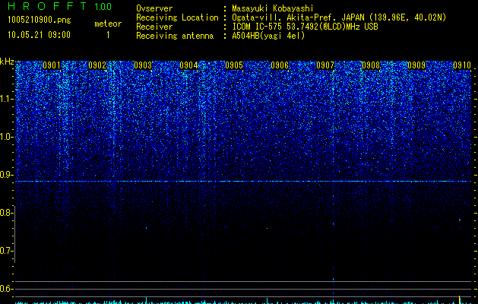Click the Receiving antenna label
This screenshot has width=478, height=304.
click(175, 36)
